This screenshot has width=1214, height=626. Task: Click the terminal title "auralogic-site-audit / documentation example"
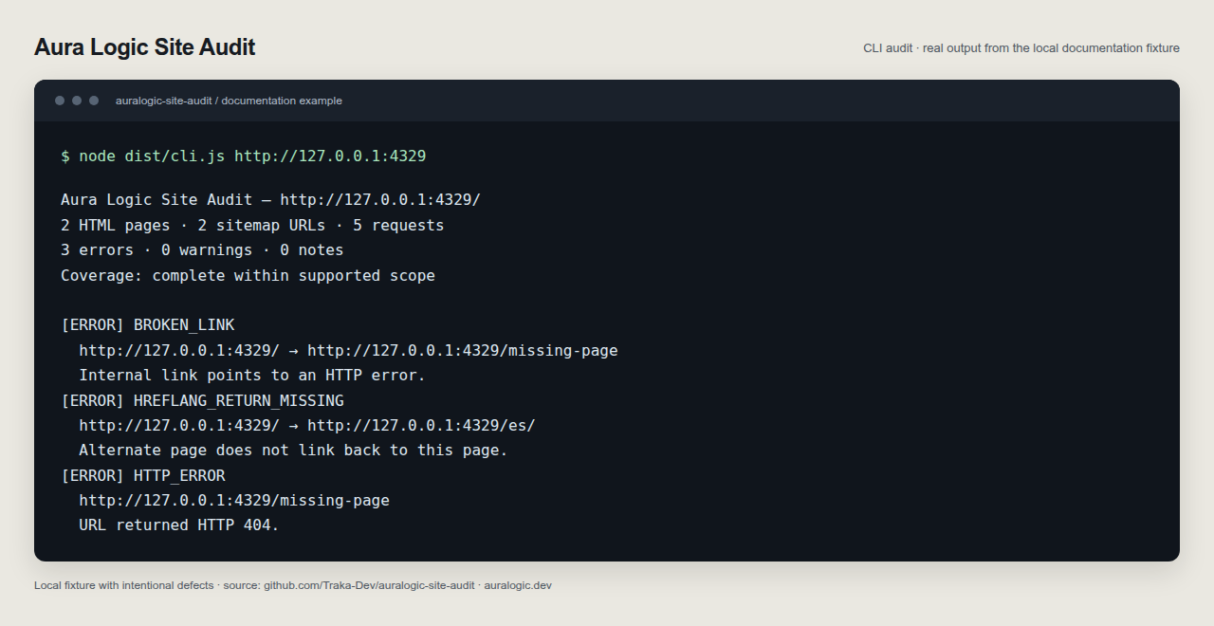(229, 101)
